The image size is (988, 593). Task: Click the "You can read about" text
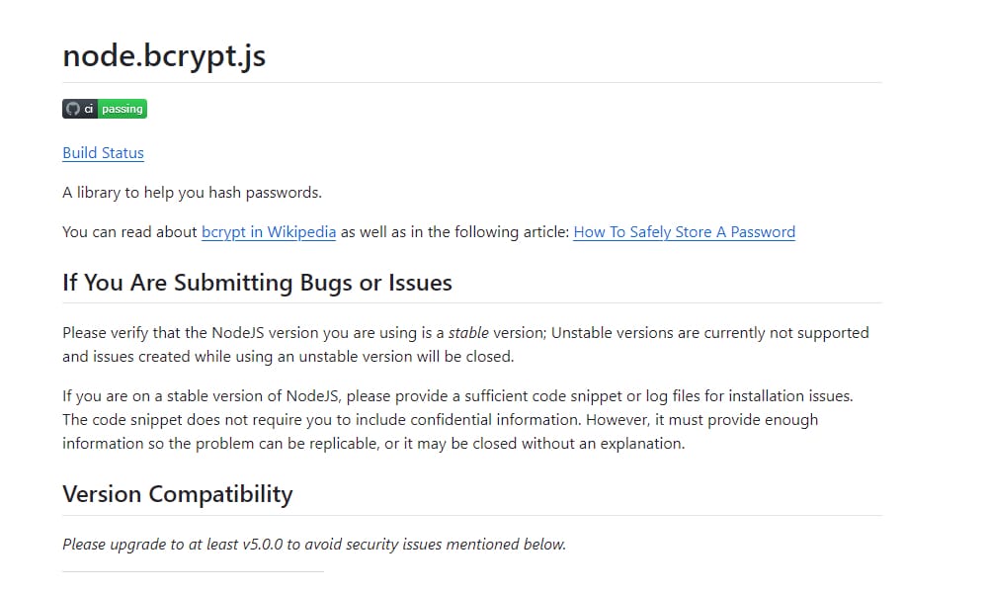(x=129, y=232)
